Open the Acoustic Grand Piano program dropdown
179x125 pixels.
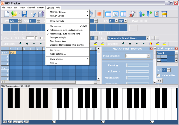coord(147,38)
